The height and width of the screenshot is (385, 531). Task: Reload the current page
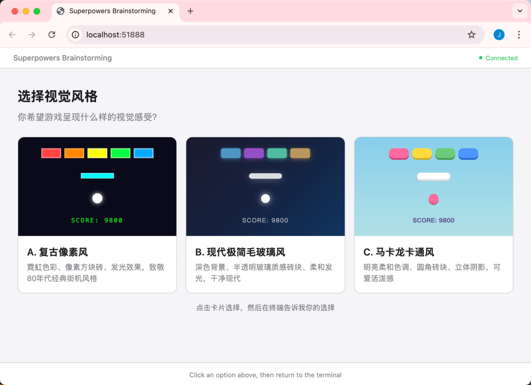(x=52, y=34)
